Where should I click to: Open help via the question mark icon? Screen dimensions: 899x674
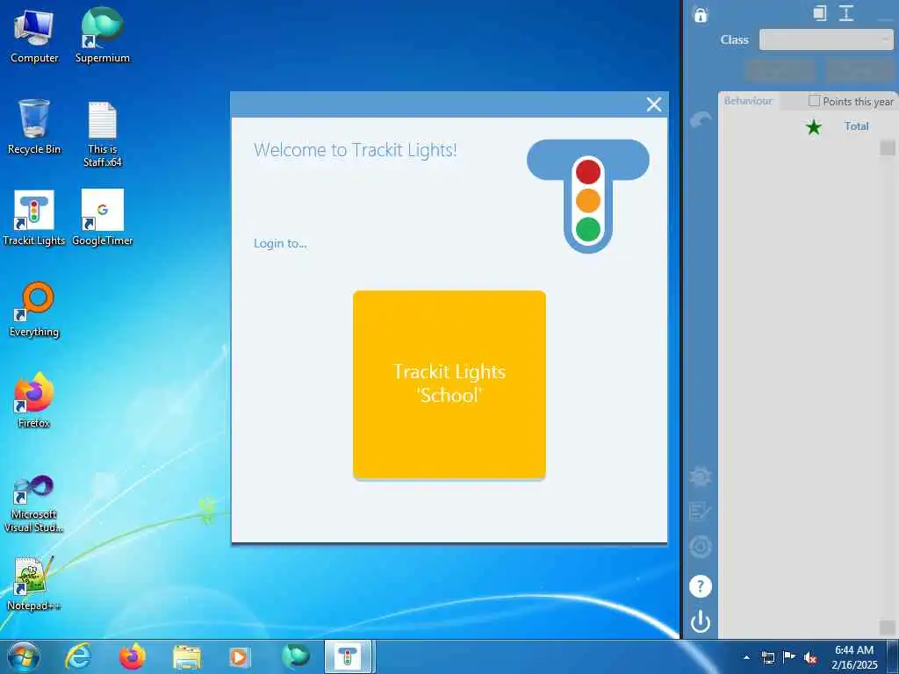[701, 586]
